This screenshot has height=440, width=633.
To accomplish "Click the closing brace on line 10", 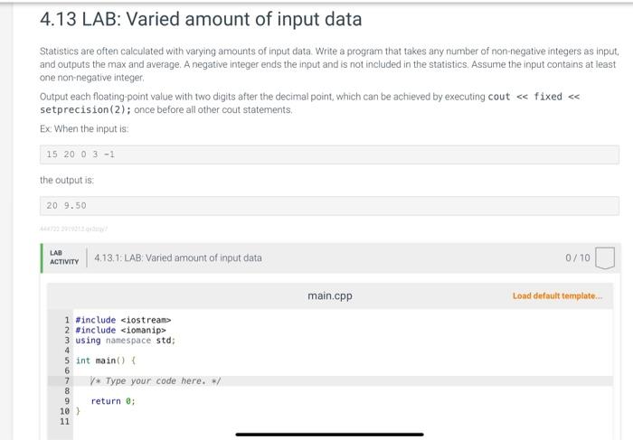I will pos(78,411).
